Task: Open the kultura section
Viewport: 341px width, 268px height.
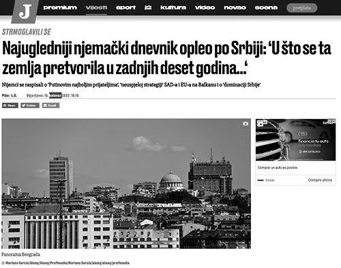Action: [173, 7]
